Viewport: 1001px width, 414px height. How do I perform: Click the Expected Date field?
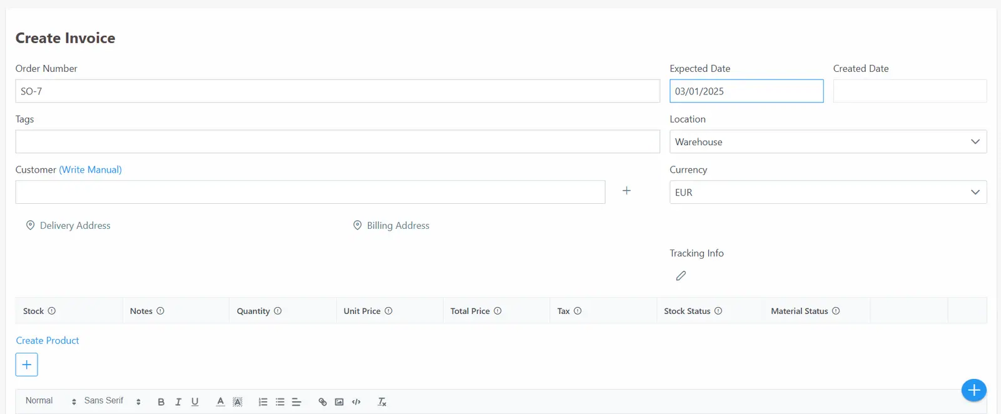pos(746,91)
